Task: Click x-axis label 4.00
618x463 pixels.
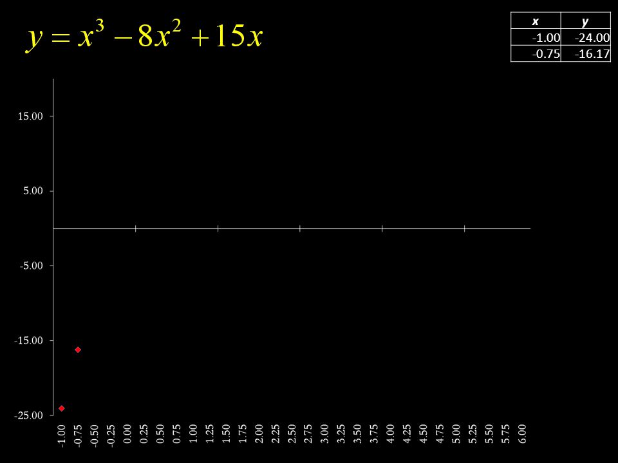Action: pos(390,433)
